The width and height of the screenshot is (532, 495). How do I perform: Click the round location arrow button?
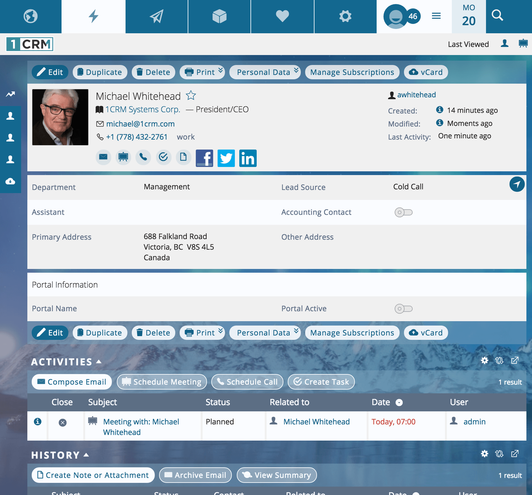(x=517, y=184)
